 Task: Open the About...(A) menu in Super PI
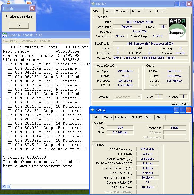pos(30,41)
